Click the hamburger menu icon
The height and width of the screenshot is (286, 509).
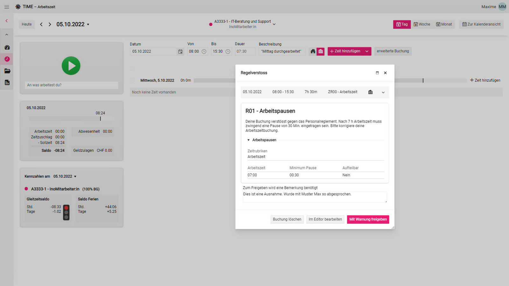[x=7, y=7]
